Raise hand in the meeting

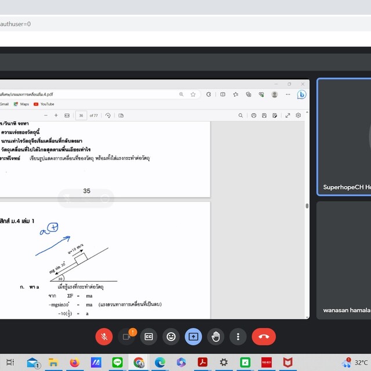point(216,336)
